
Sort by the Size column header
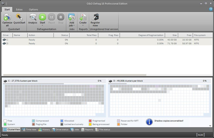[172, 35]
